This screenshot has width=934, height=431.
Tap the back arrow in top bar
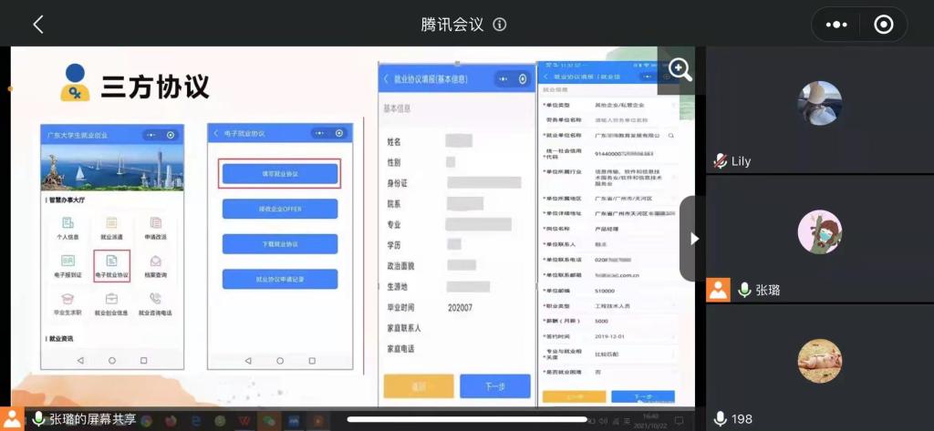37,25
